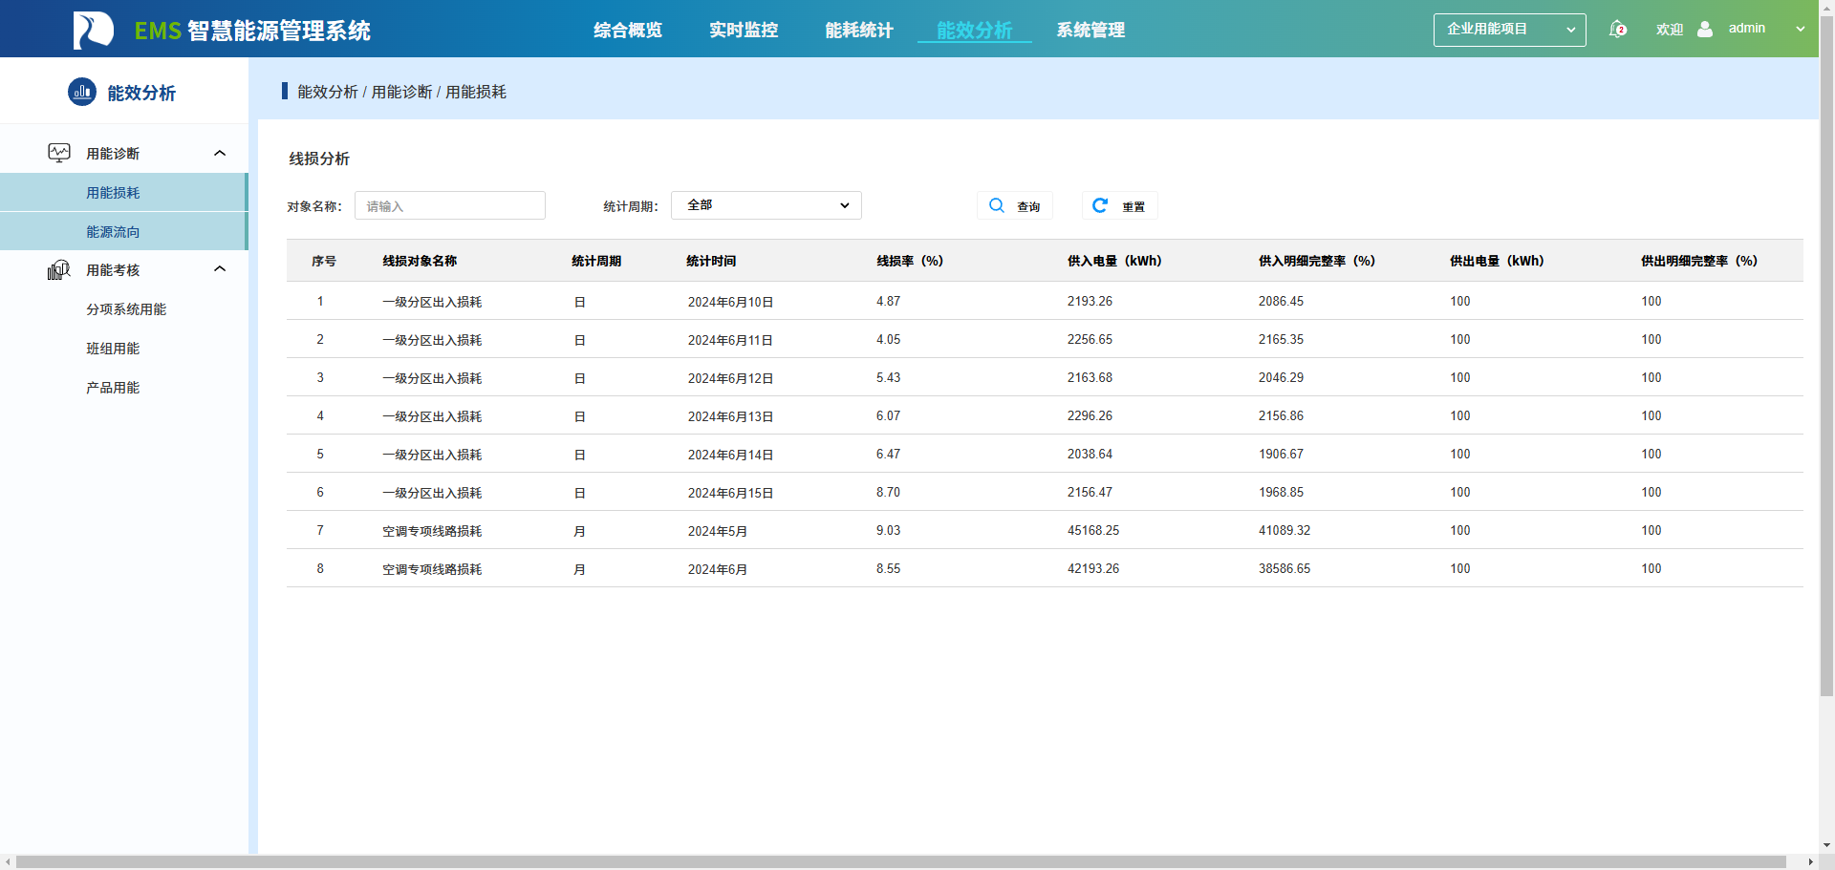Focus the 对象名称 input field
Image resolution: width=1835 pixels, height=870 pixels.
click(x=450, y=205)
